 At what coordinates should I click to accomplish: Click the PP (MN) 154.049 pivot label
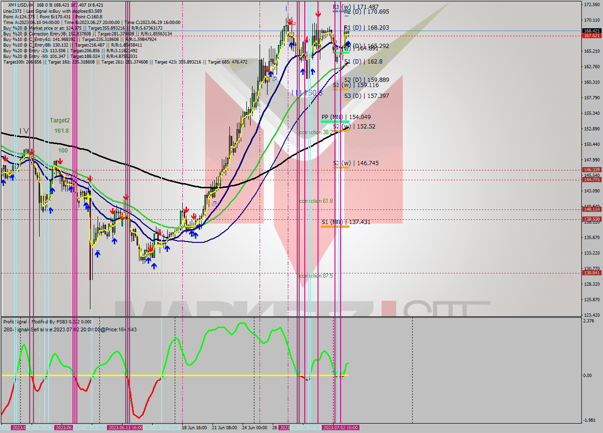coord(346,117)
